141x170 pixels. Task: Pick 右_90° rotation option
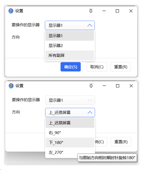coord(70,133)
